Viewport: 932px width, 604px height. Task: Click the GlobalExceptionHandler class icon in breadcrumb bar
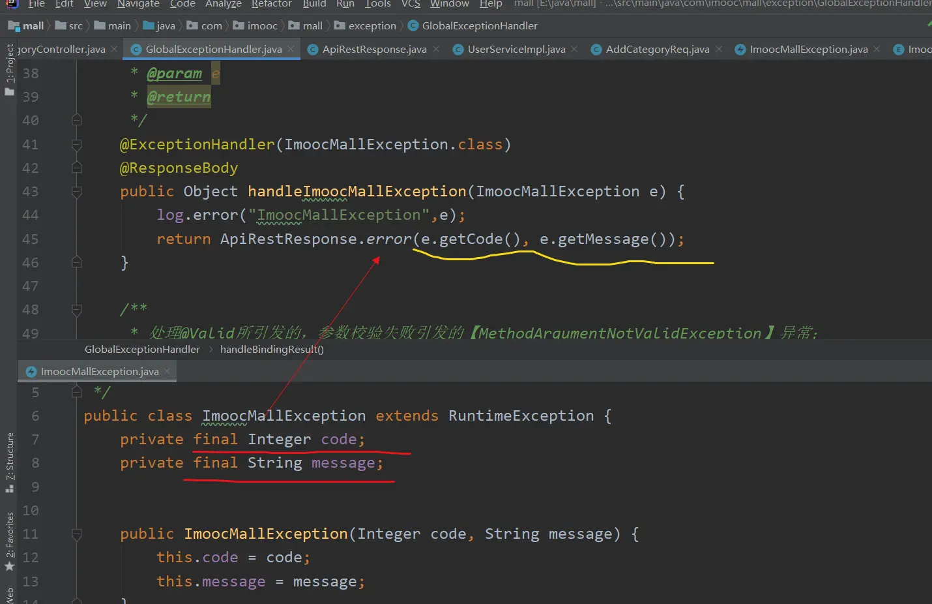pos(413,26)
